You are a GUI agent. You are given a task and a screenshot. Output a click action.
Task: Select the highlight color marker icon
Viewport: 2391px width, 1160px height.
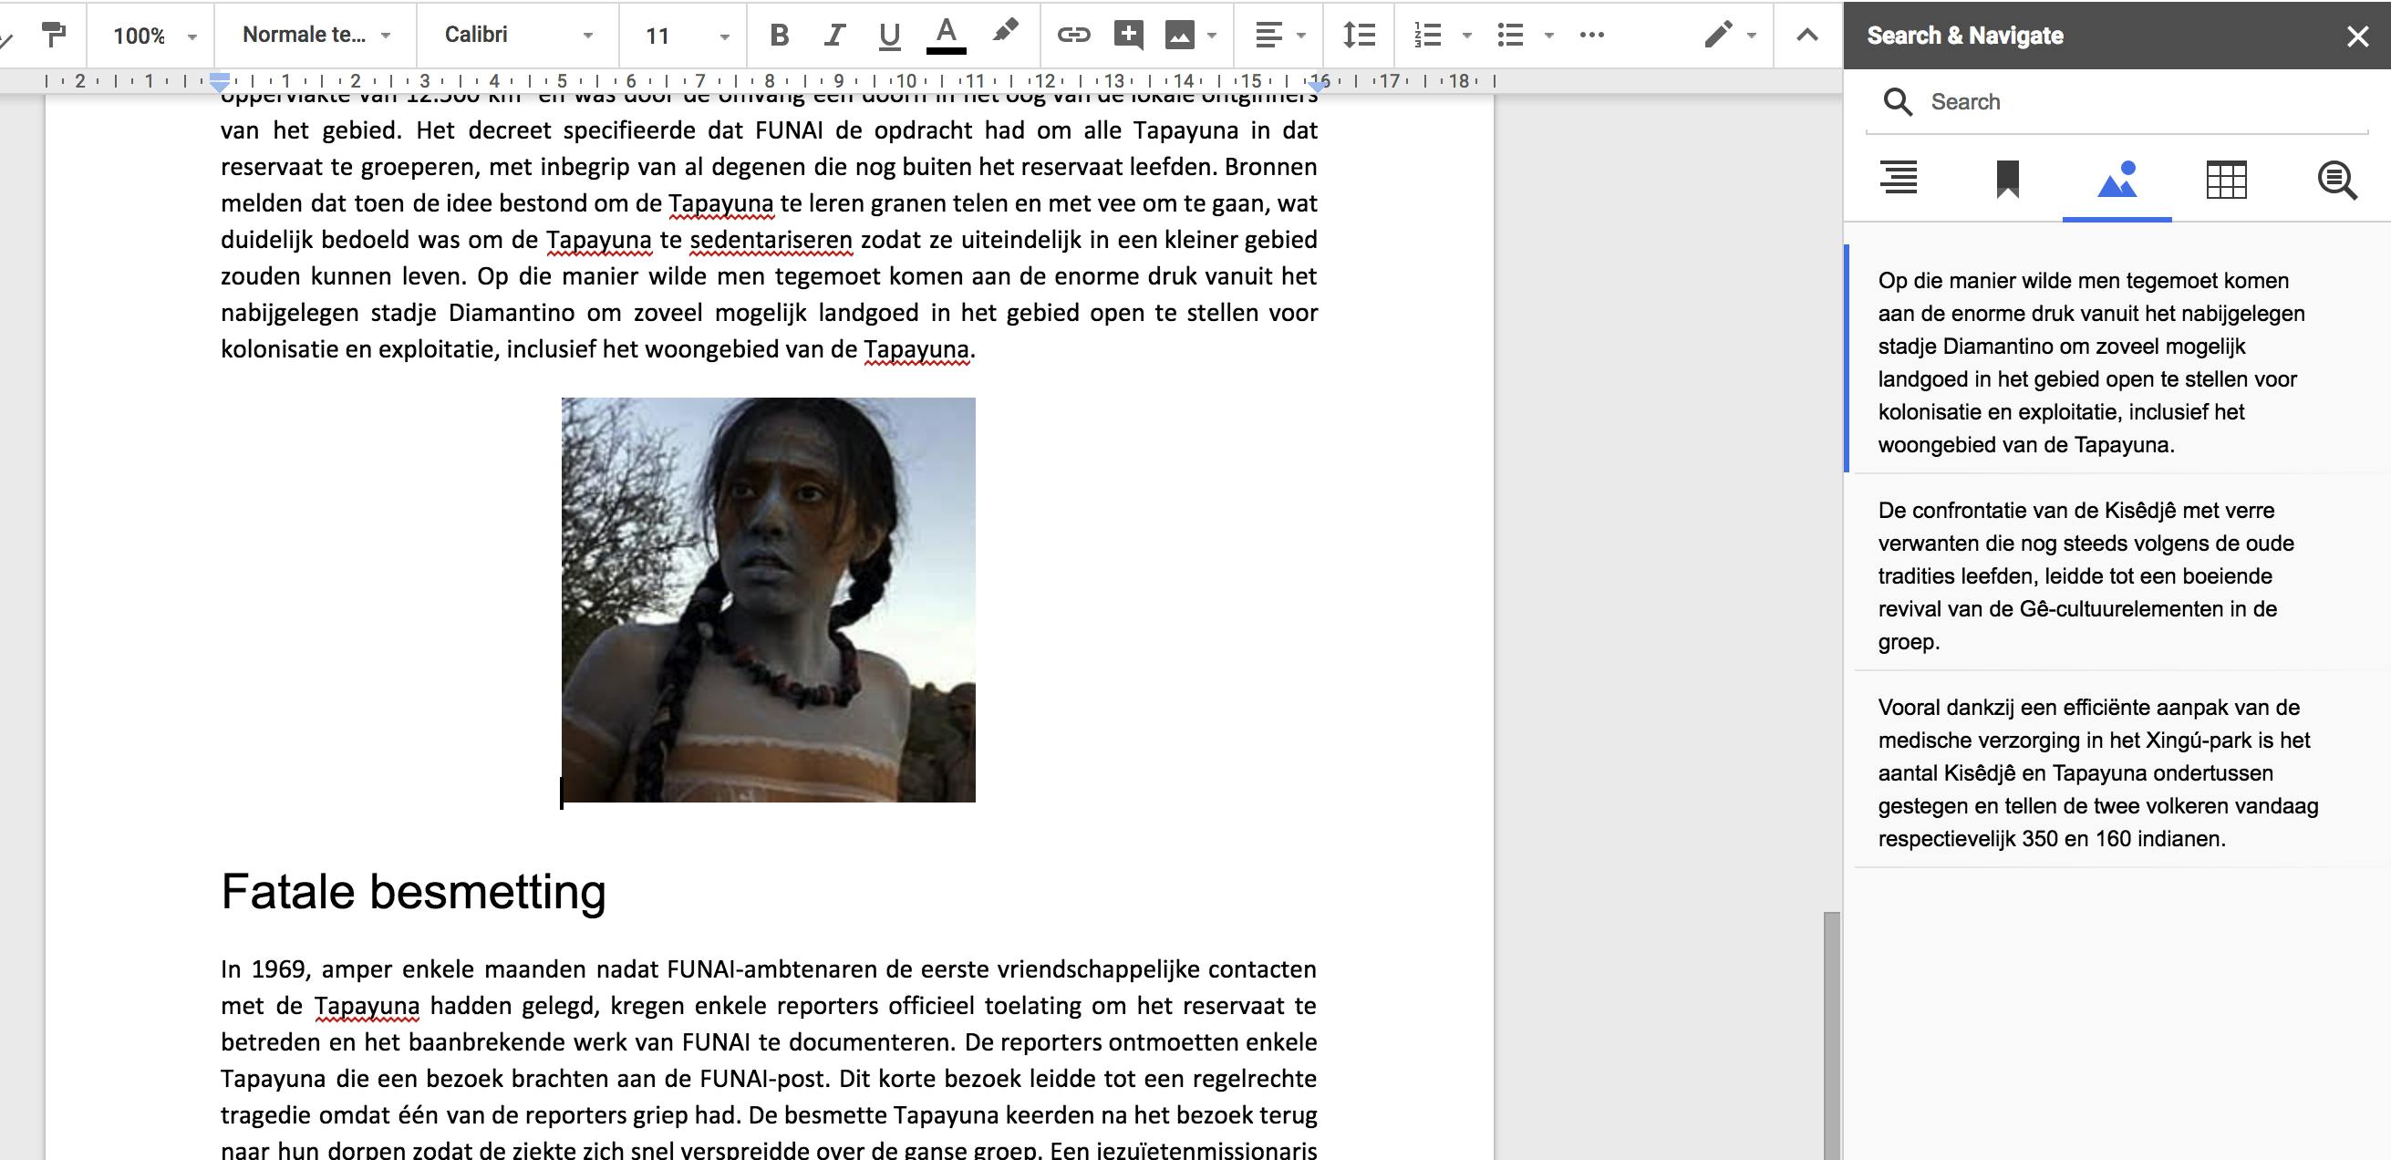1004,34
